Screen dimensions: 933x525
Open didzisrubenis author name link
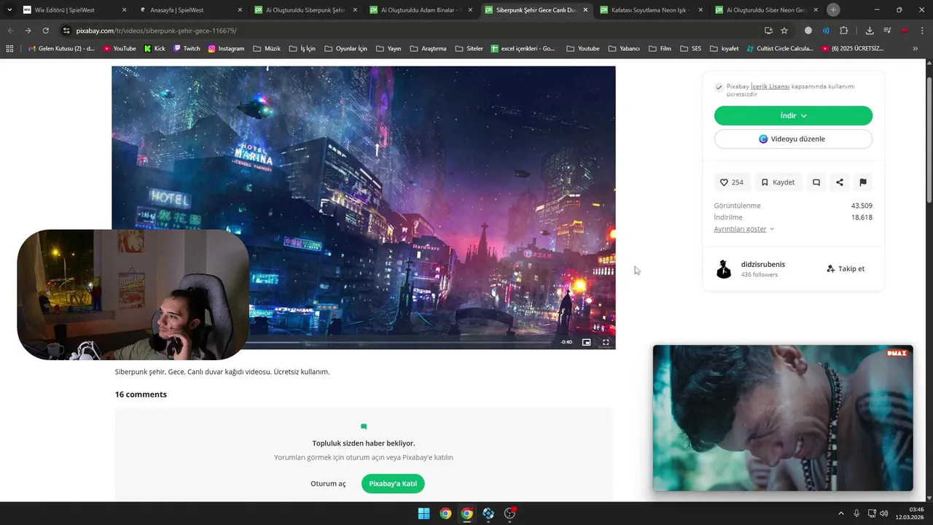[x=763, y=264]
